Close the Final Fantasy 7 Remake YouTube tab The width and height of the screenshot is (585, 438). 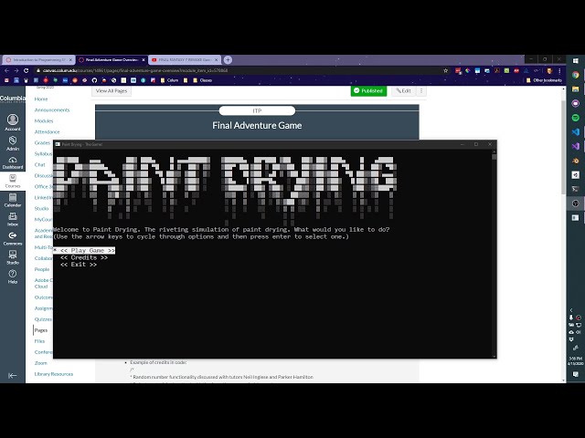click(216, 59)
